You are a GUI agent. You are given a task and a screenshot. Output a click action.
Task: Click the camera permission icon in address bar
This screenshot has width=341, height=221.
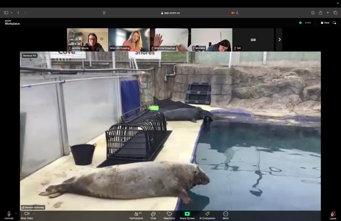point(233,12)
